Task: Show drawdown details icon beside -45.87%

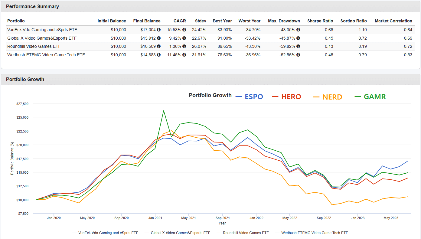Action: (298, 38)
